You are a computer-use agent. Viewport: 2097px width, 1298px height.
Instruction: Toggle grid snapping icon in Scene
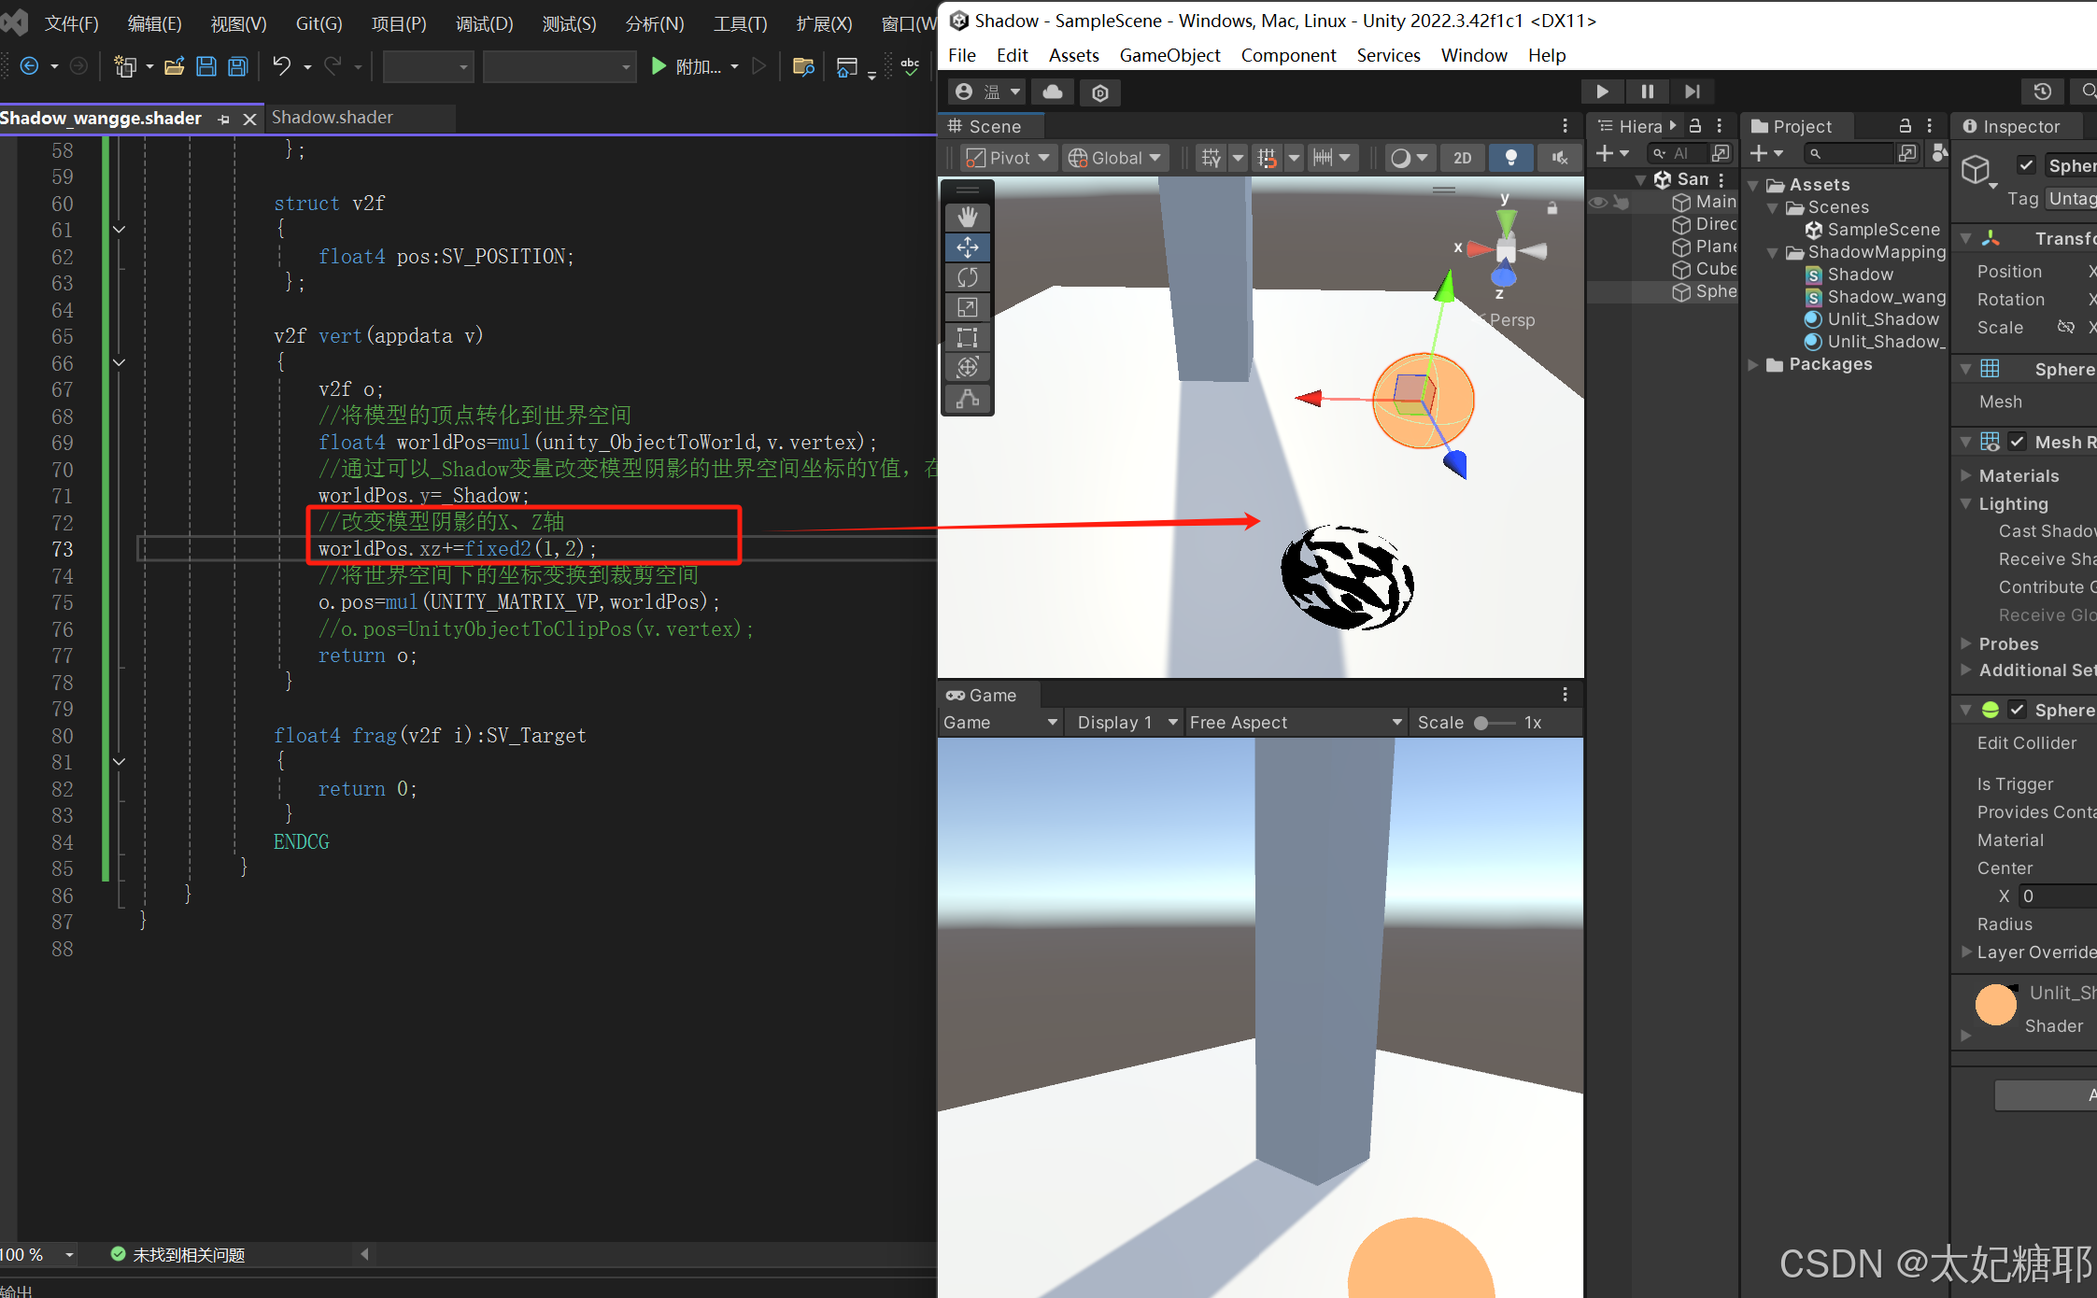[1267, 158]
